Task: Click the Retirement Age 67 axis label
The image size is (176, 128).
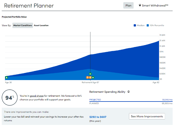Action: coord(90,82)
